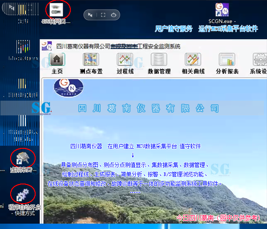267x229 pixels.
Task: Click the line starting with 具备测点分布图
Action: [x=135, y=165]
